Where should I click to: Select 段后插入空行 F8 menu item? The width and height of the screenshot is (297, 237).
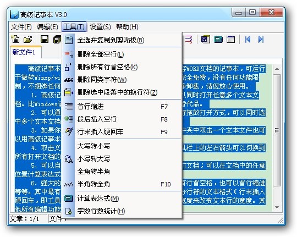(x=123, y=119)
